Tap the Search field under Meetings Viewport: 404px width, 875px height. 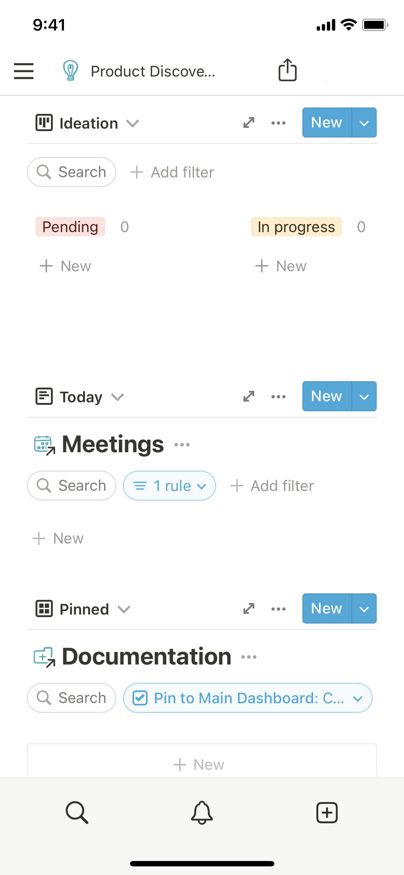[x=72, y=486]
